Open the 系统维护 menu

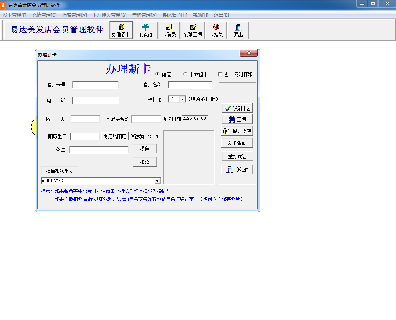pyautogui.click(x=175, y=15)
